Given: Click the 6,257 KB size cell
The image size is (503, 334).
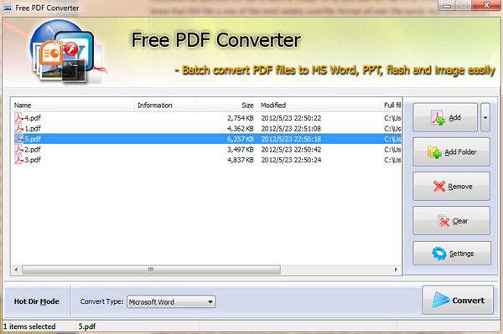Looking at the screenshot, I should coord(241,139).
